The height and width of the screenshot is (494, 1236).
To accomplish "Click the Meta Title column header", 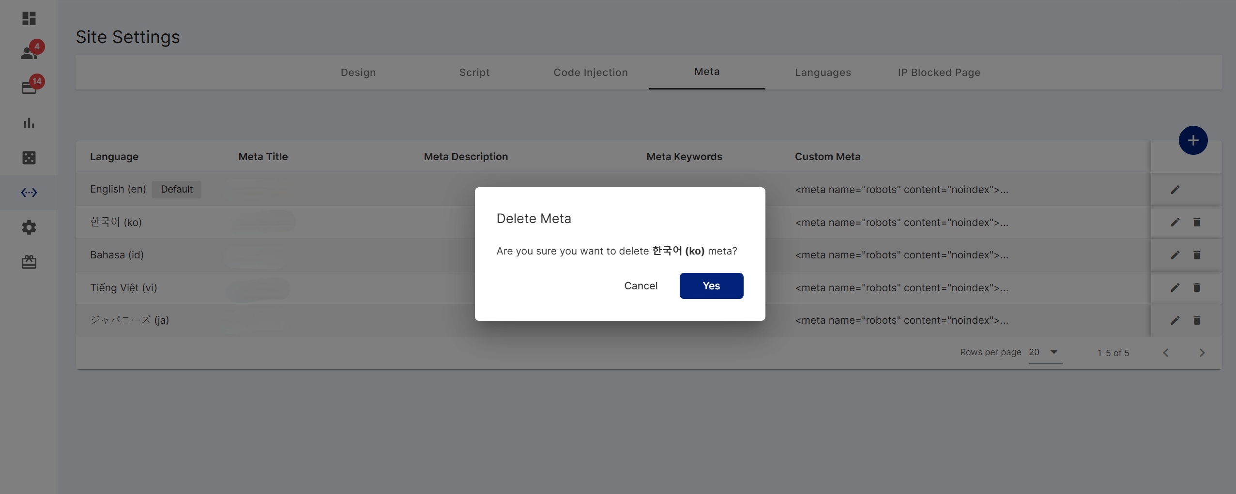I will click(263, 157).
